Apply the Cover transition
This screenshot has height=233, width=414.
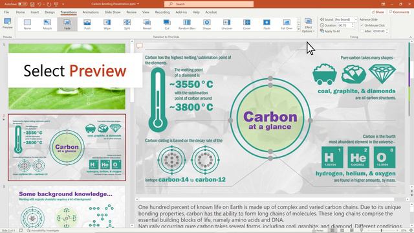(x=246, y=25)
